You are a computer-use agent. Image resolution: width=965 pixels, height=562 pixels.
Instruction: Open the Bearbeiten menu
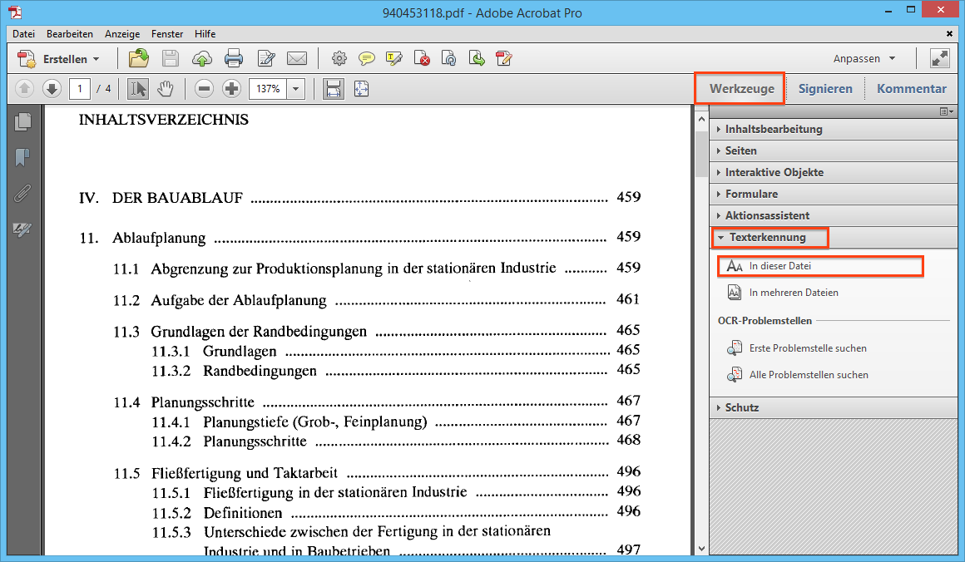[x=70, y=34]
